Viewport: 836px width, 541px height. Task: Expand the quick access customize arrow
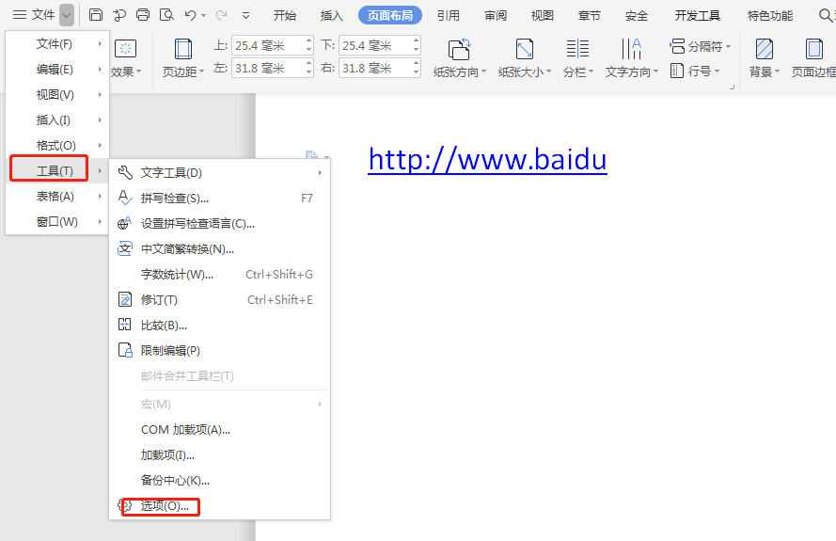coord(245,15)
